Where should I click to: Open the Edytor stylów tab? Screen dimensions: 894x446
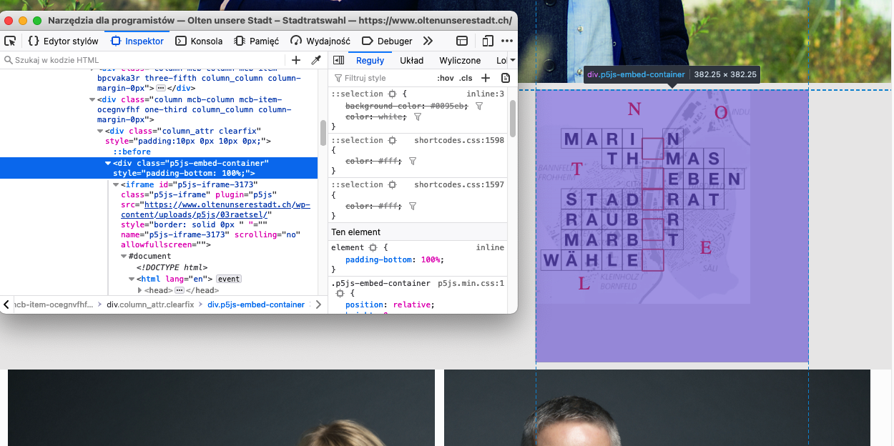pyautogui.click(x=63, y=41)
